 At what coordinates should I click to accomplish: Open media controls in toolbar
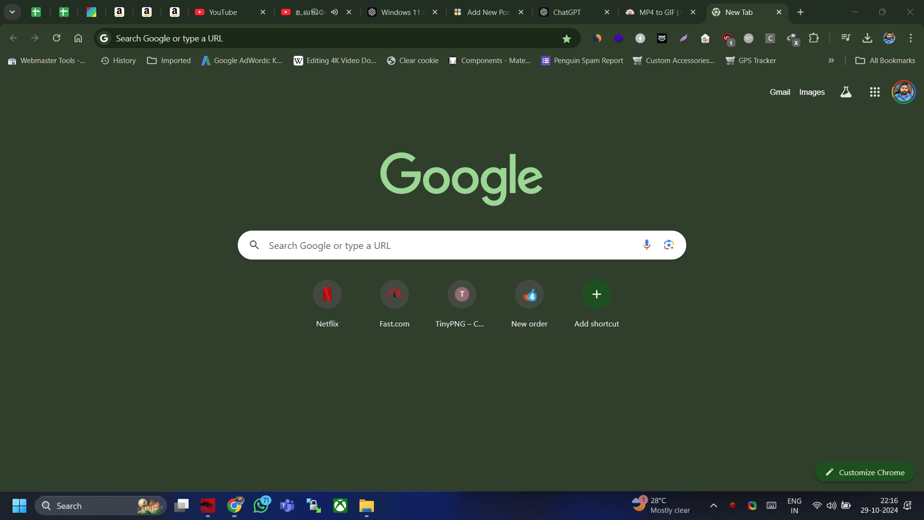click(846, 38)
